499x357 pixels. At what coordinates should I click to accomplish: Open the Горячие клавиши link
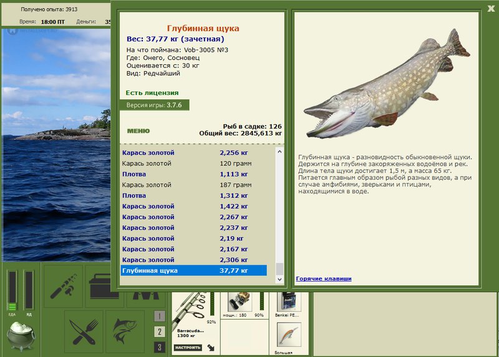(x=324, y=278)
